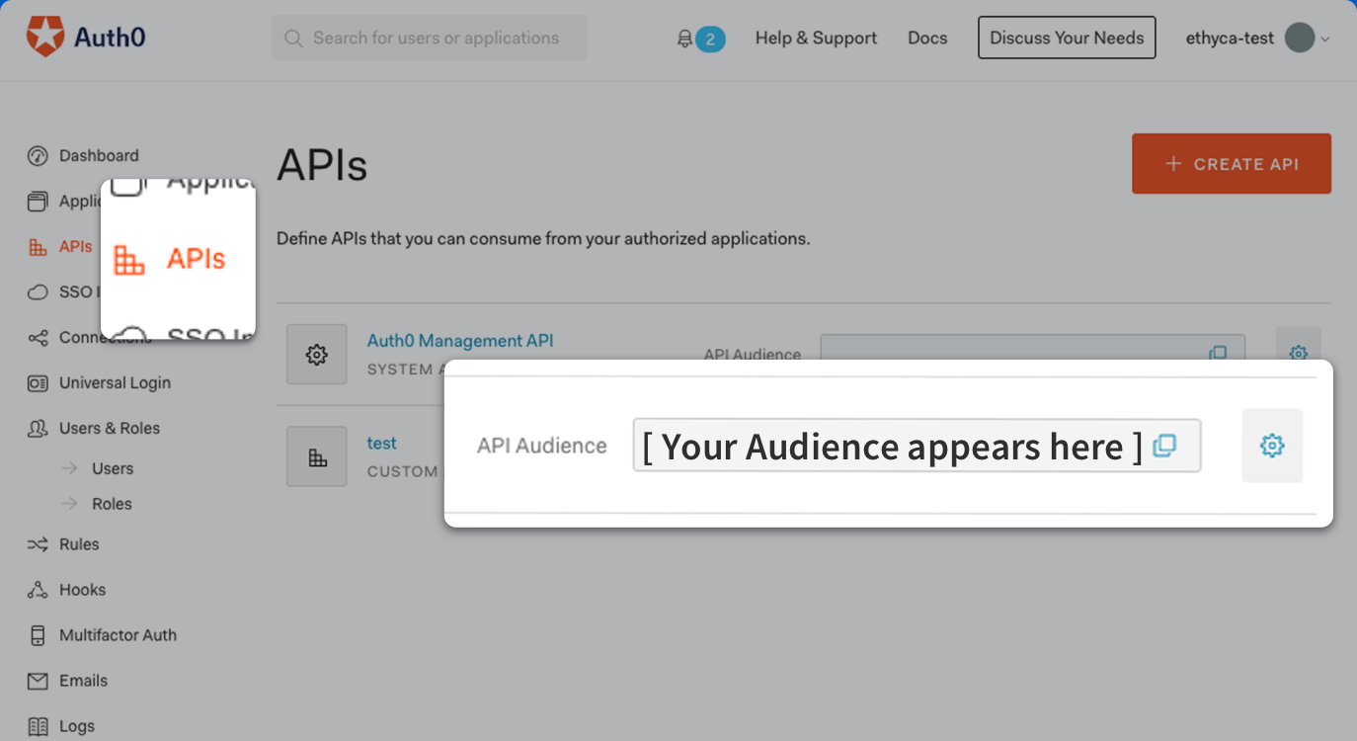Open Rules in sidebar
Screen dimensions: 1357x741
point(79,544)
